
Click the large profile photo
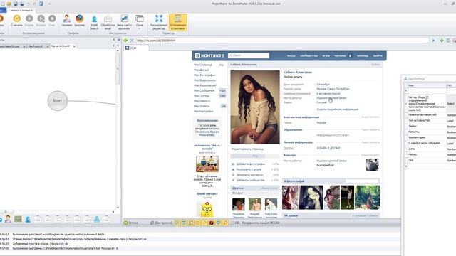[255, 107]
